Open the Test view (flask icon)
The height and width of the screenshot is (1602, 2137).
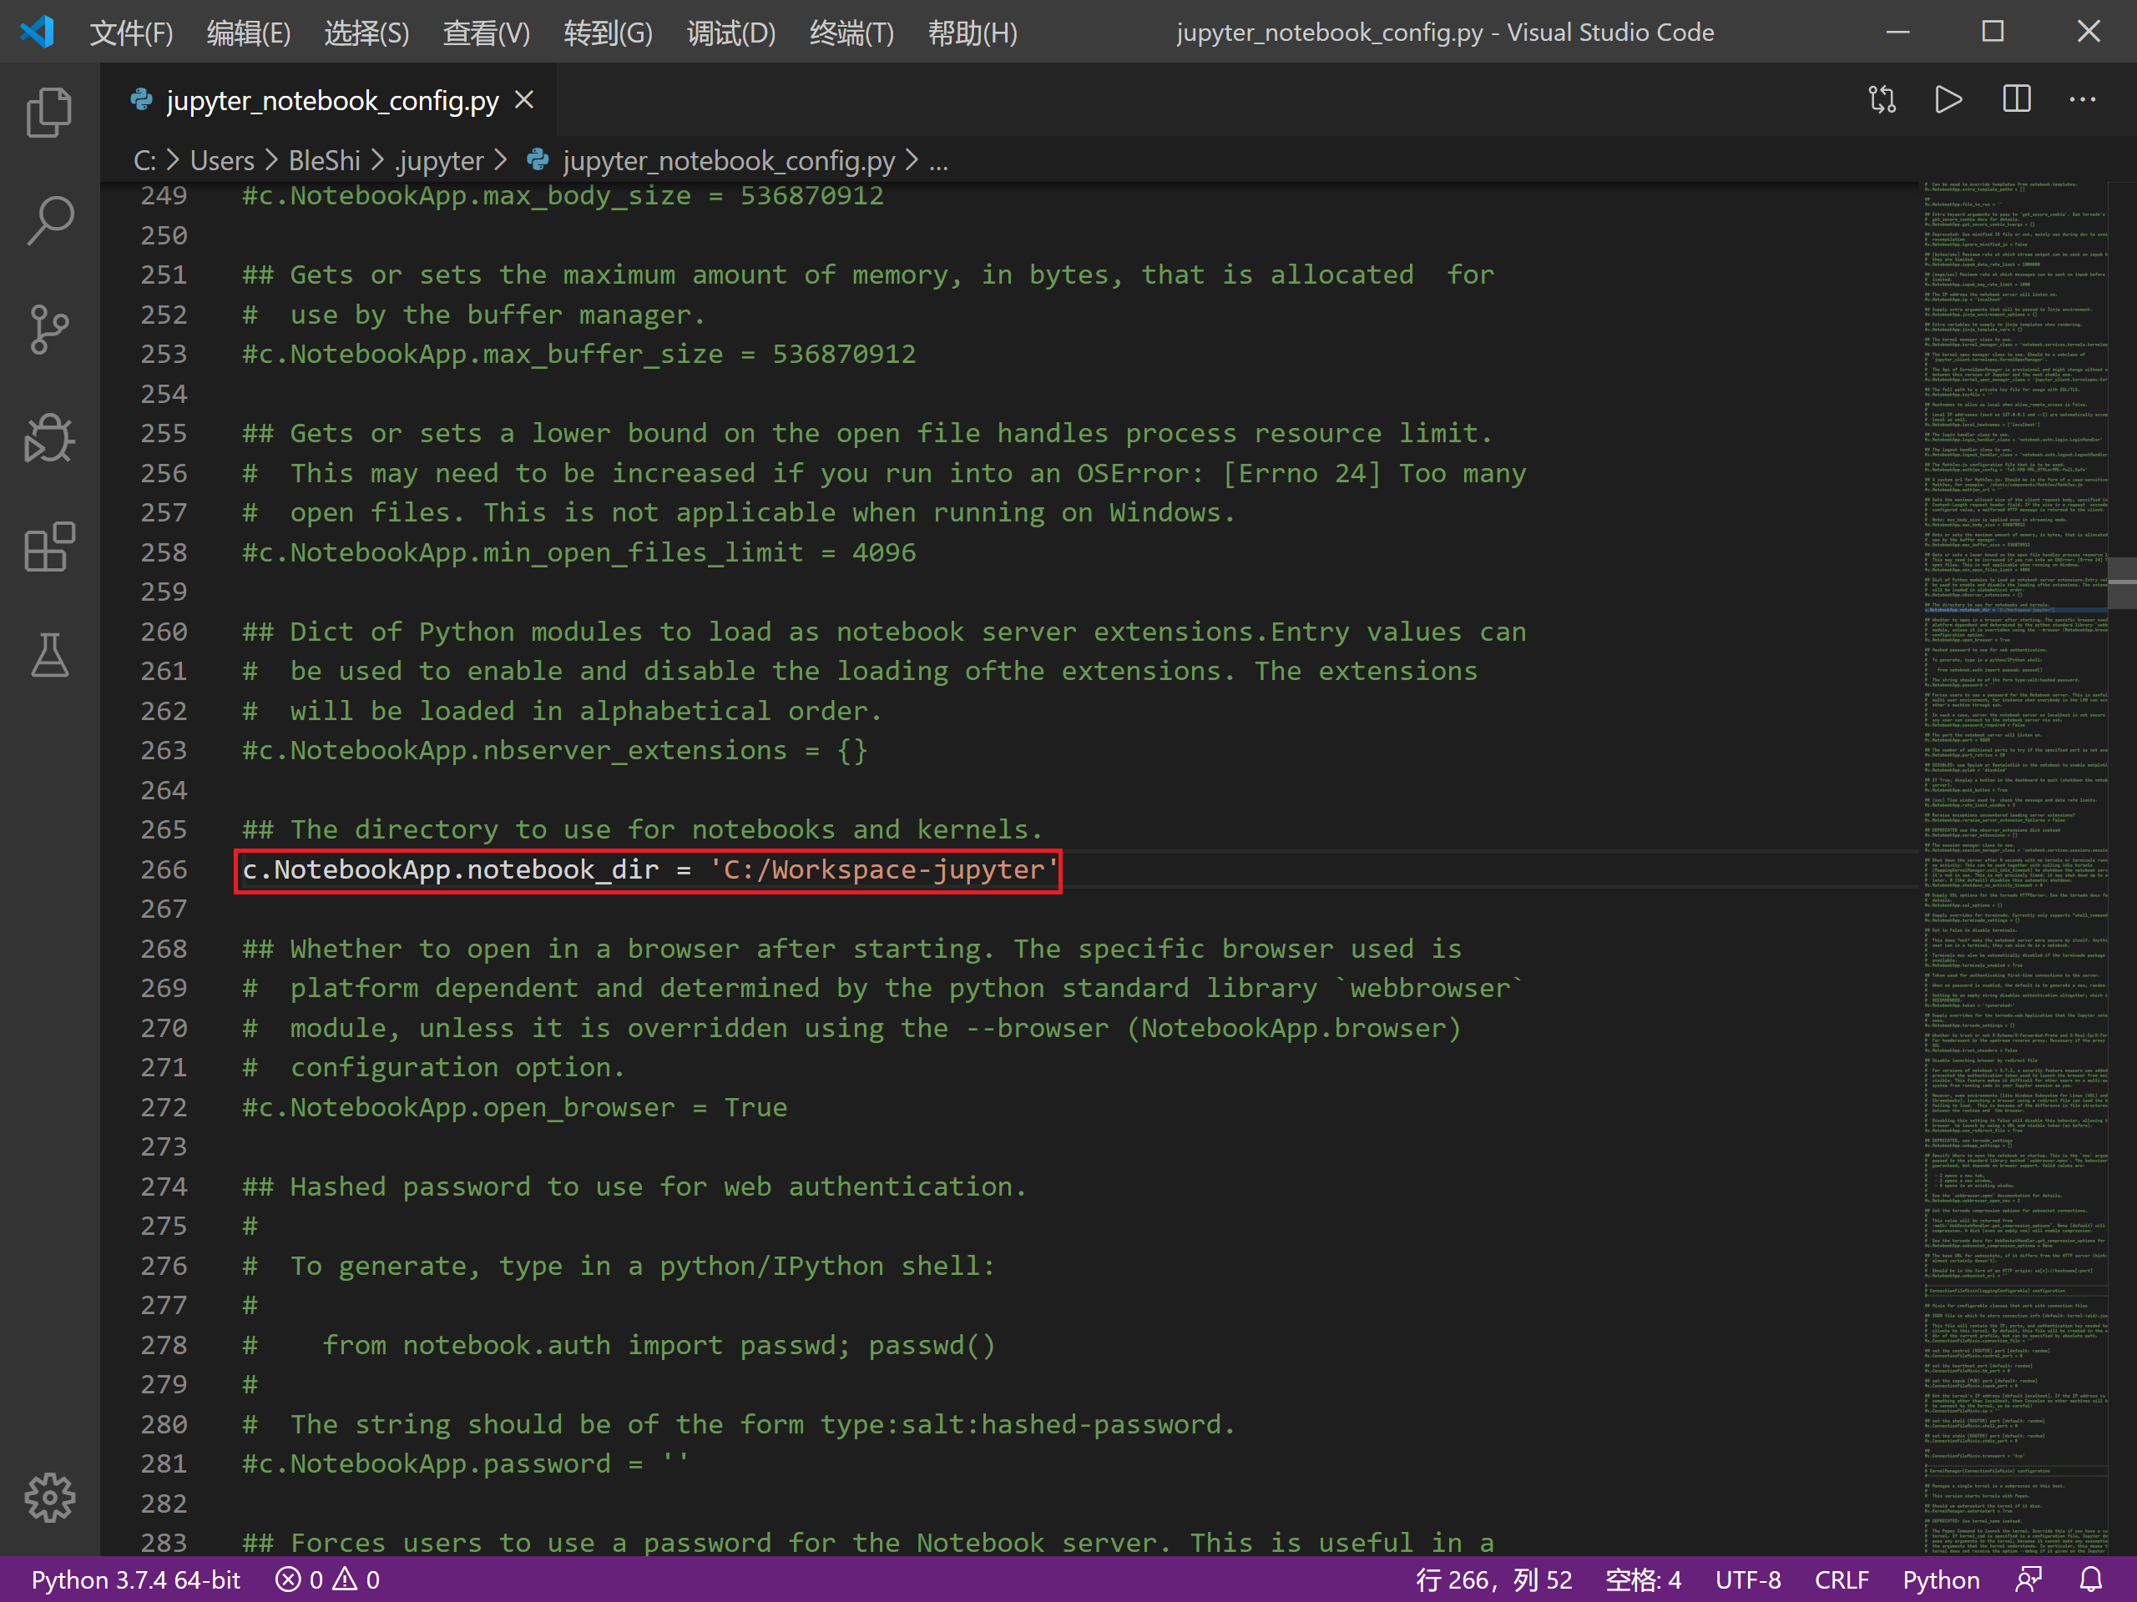(49, 656)
